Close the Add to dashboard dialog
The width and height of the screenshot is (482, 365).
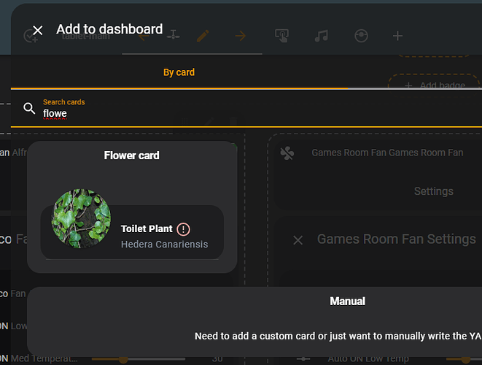[38, 30]
